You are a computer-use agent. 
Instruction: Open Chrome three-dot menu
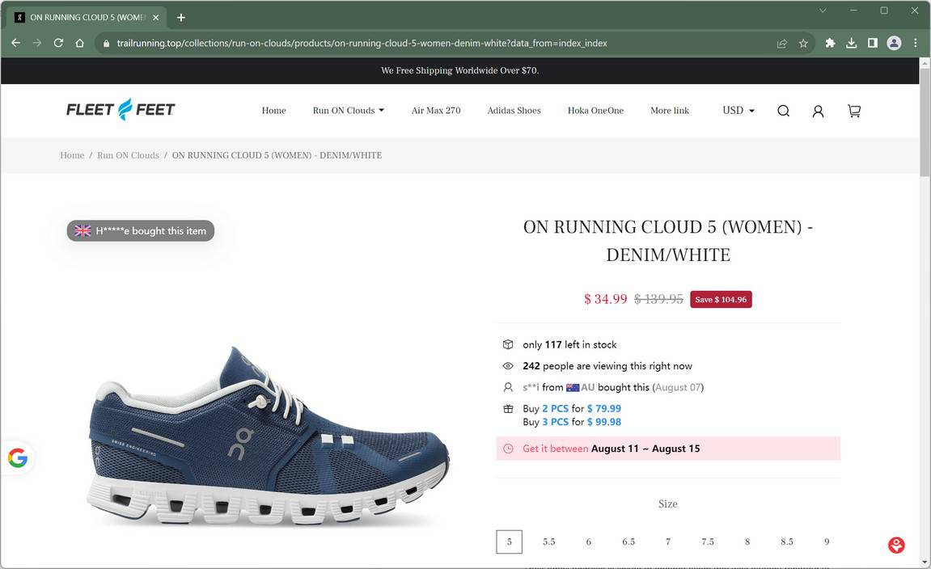[916, 43]
